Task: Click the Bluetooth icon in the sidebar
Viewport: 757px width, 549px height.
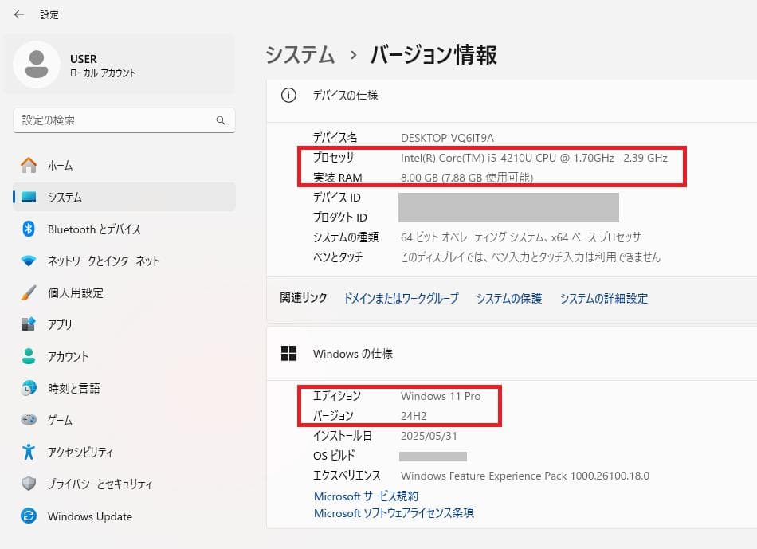Action: point(29,229)
